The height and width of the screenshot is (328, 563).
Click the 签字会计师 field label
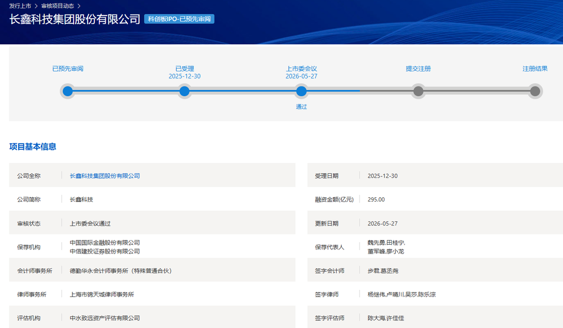pyautogui.click(x=329, y=271)
